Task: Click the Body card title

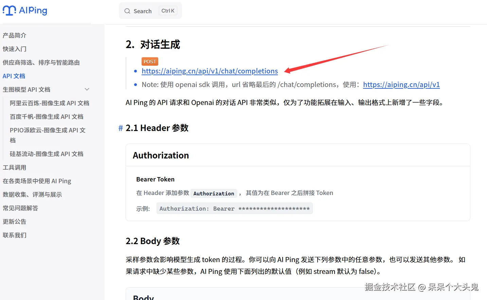Action: coord(143,298)
